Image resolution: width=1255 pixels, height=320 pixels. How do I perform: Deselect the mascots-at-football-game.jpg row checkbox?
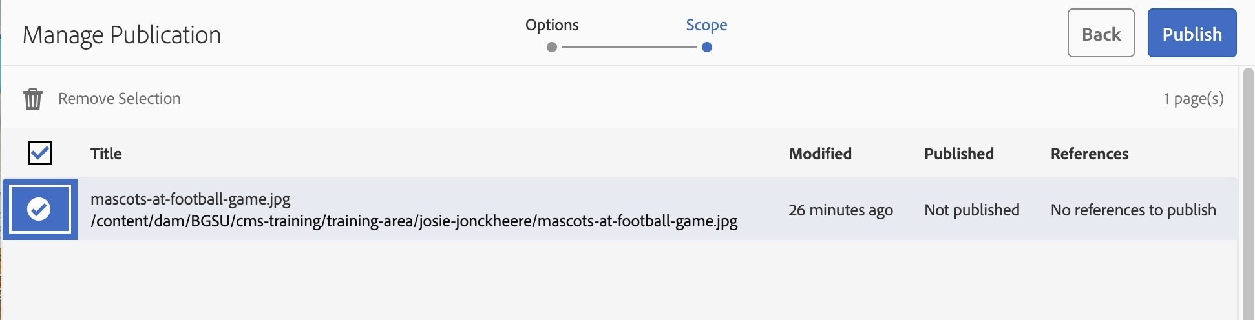pyautogui.click(x=39, y=209)
